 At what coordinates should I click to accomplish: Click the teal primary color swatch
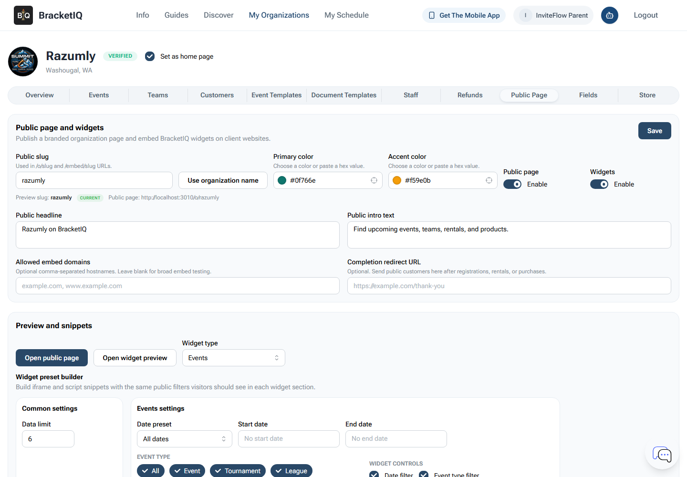282,180
